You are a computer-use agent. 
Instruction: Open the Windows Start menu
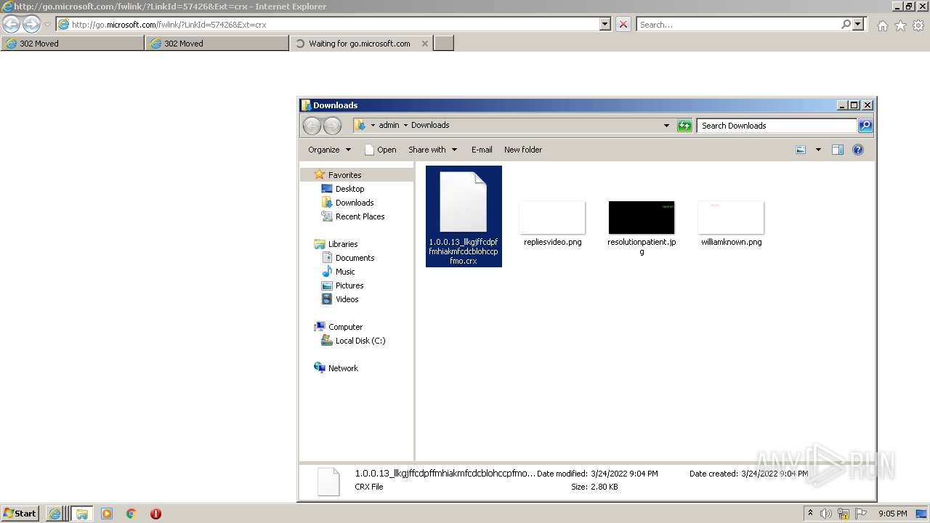(20, 513)
